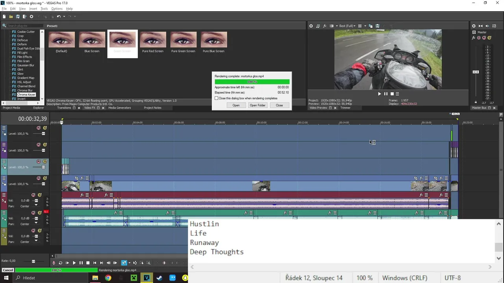Viewport: 504px width, 283px height.
Task: Click Video Output FX icon in preview toolbar
Action: 325,26
